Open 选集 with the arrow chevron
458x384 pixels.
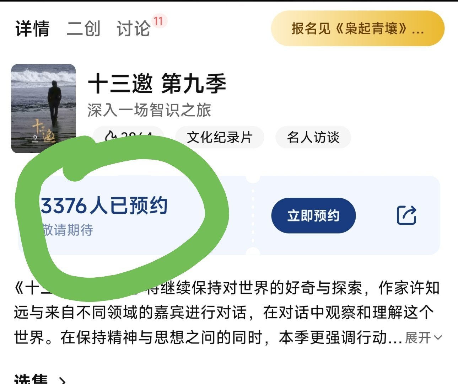pyautogui.click(x=62, y=380)
